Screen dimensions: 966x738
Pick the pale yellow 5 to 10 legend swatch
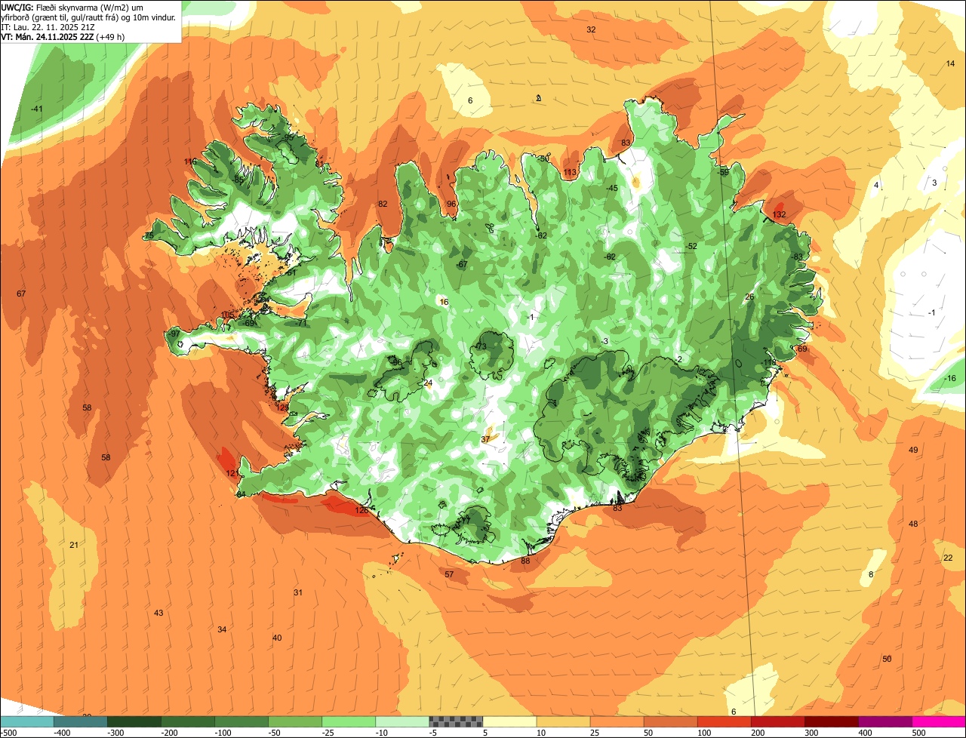point(509,721)
